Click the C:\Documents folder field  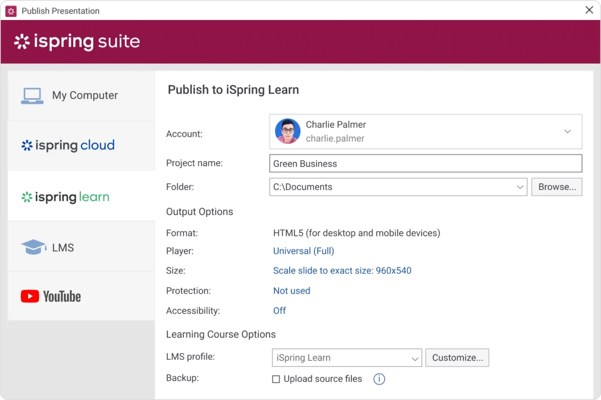(398, 187)
